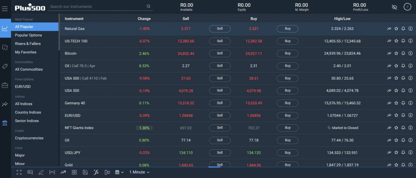This screenshot has width=416, height=178.
Task: Show info for Natural Gas
Action: click(x=410, y=29)
